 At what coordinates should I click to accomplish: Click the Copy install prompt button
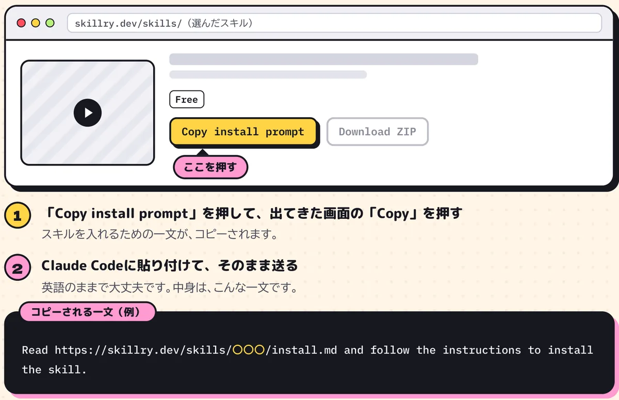coord(243,132)
